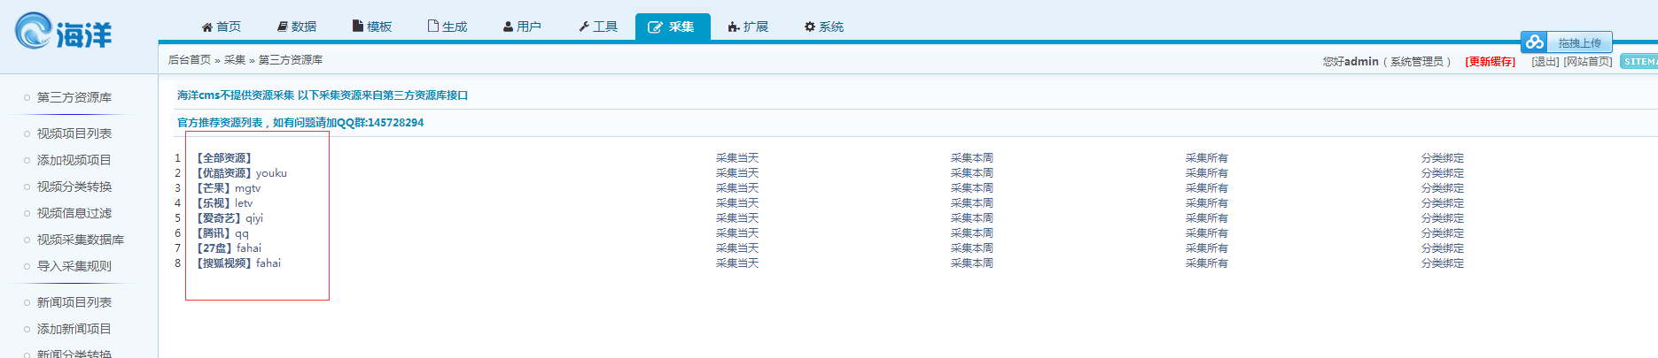This screenshot has width=1658, height=358.
Task: Open 视频信息过滤 in the sidebar
Action: pos(74,213)
